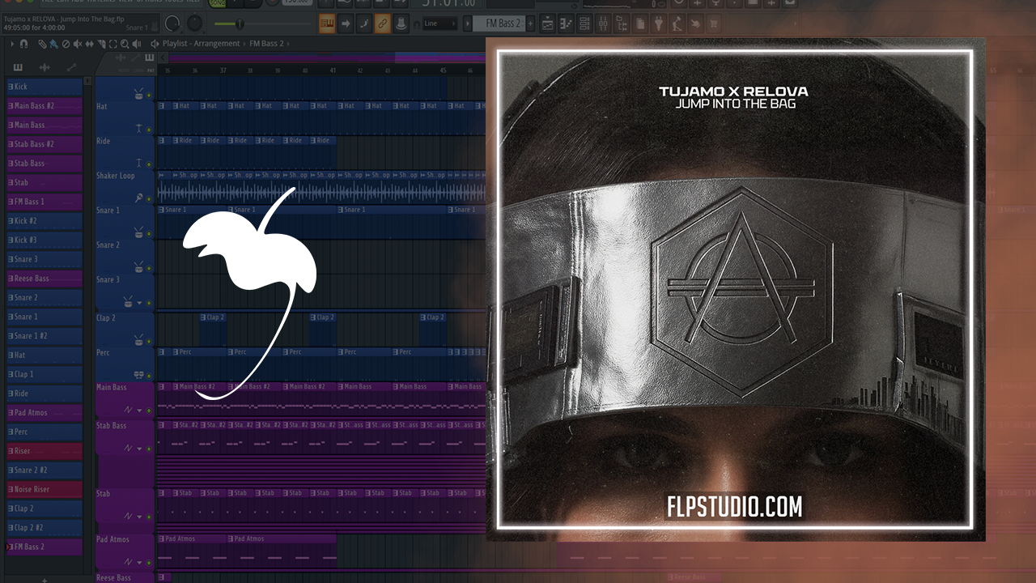1036x583 pixels.
Task: Expand the Snare 3 track group arrow
Action: 138,303
